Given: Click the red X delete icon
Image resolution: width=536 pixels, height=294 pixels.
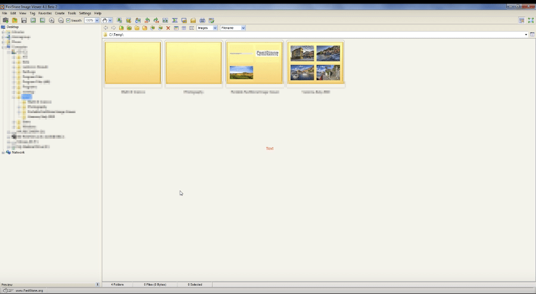Looking at the screenshot, I should coord(168,28).
